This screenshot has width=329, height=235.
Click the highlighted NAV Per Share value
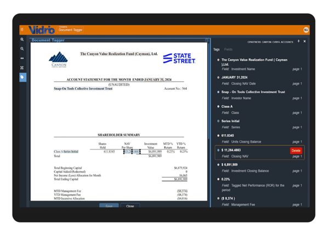point(132,152)
